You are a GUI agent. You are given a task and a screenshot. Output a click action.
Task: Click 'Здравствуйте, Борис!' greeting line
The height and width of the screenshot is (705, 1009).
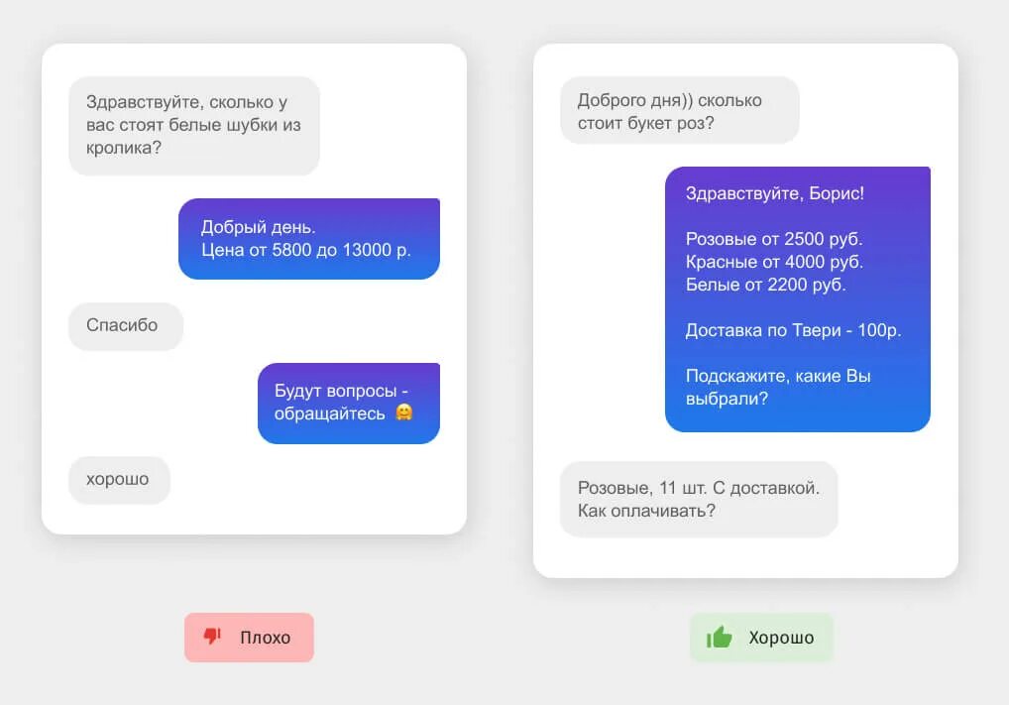pos(775,193)
